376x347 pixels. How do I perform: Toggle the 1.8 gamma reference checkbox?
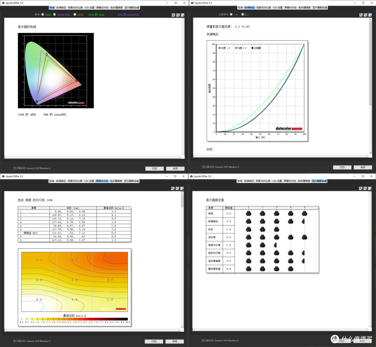[231, 14]
